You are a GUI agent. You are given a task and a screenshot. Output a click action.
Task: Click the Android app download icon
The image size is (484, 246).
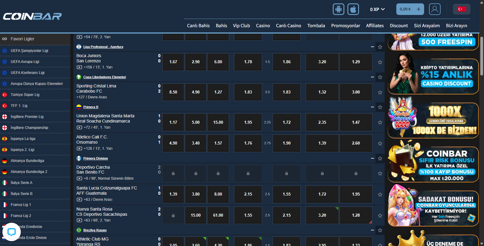tap(338, 9)
